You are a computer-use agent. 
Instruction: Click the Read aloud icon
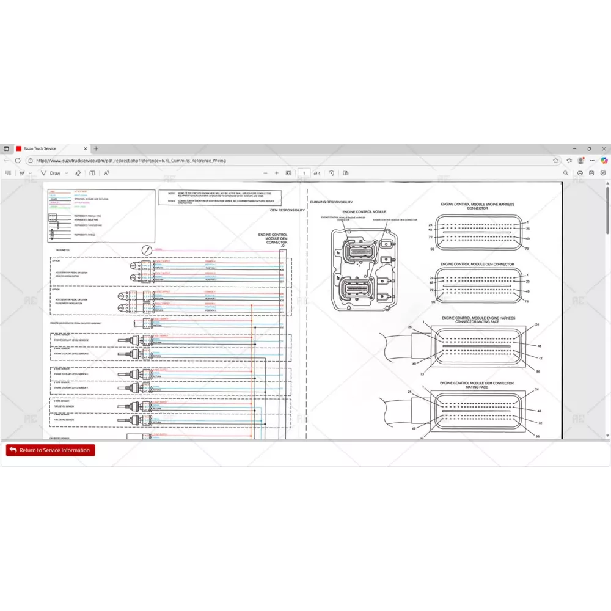[106, 173]
